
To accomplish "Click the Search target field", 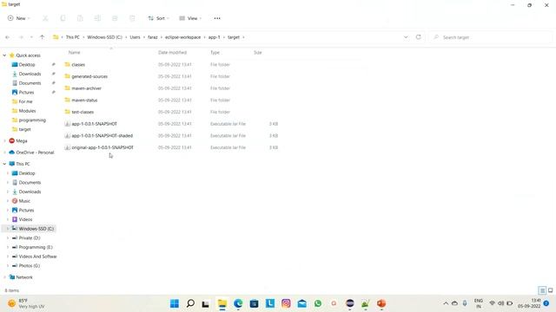I will [491, 37].
